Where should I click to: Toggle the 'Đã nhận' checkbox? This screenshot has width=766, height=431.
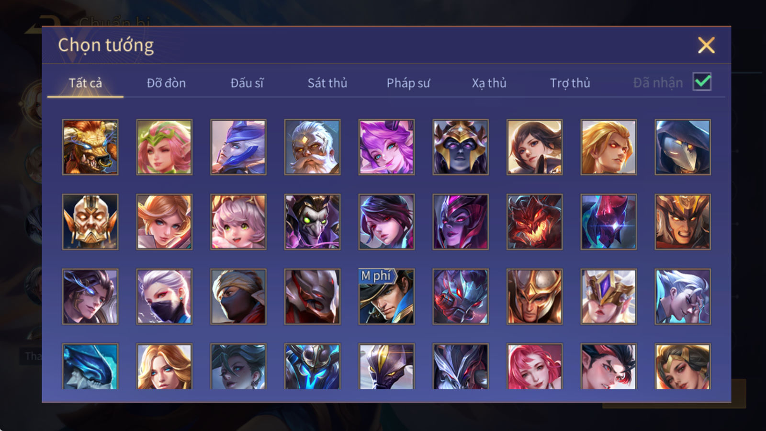click(x=702, y=82)
